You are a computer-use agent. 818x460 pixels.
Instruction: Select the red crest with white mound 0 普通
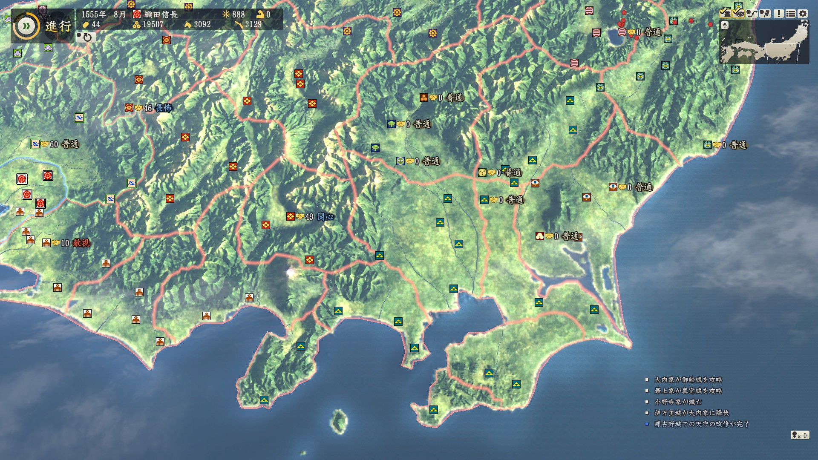coord(540,236)
